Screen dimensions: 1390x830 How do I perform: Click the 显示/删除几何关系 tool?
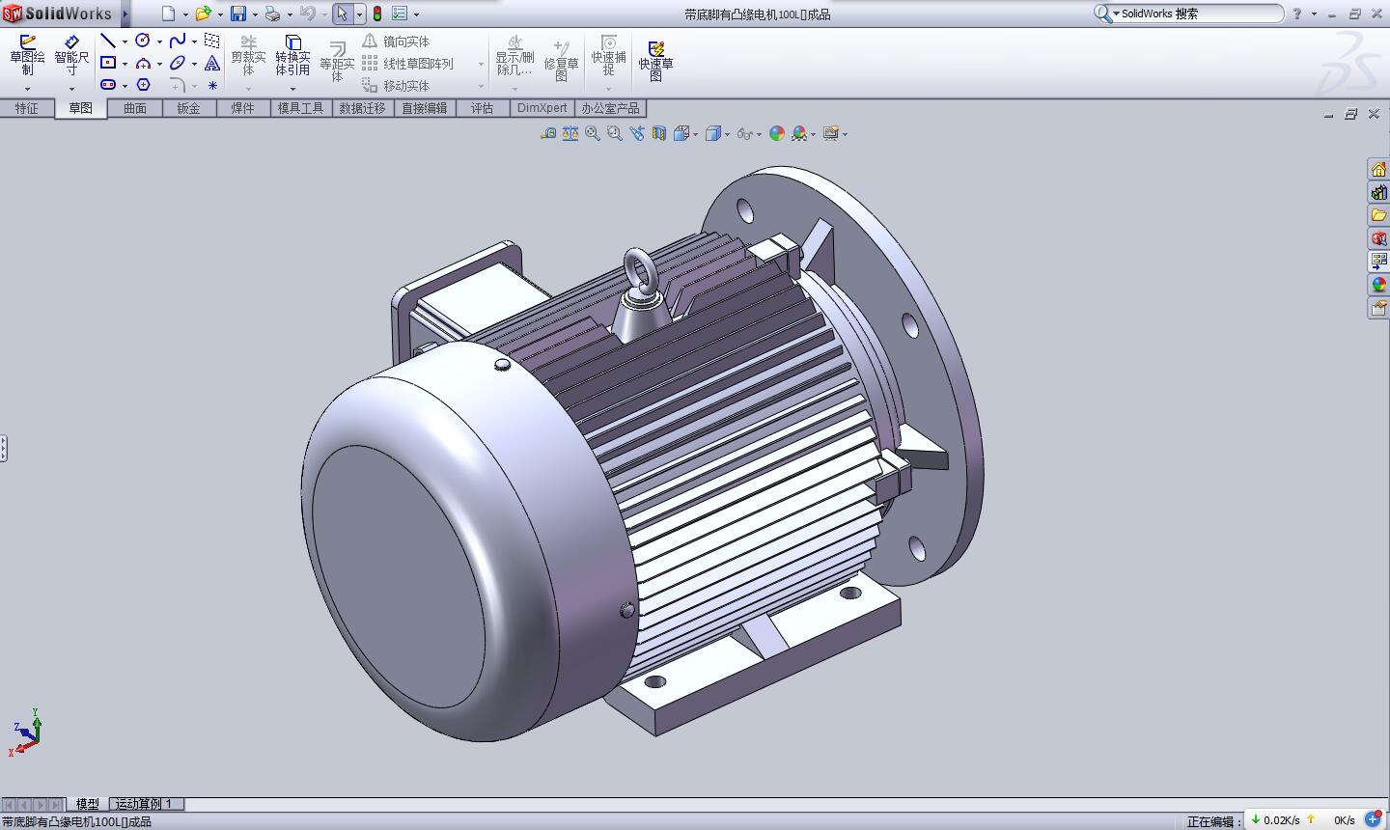pos(514,56)
